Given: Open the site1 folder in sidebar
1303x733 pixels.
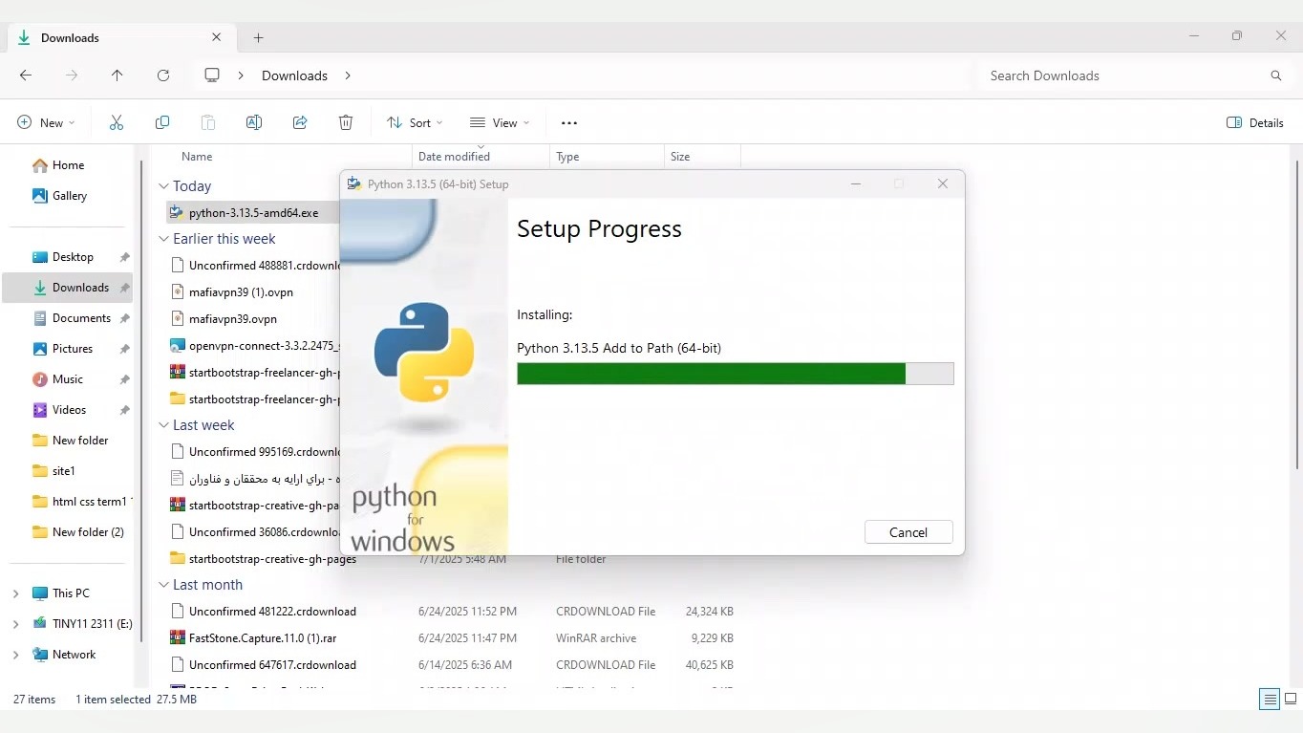Looking at the screenshot, I should coord(64,471).
